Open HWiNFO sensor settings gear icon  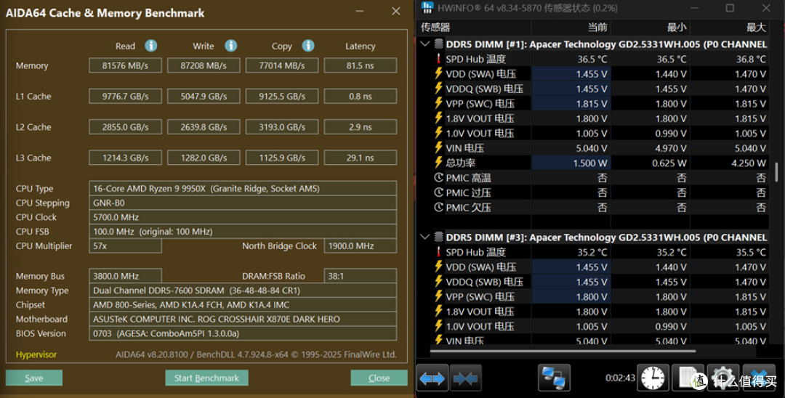tap(723, 378)
